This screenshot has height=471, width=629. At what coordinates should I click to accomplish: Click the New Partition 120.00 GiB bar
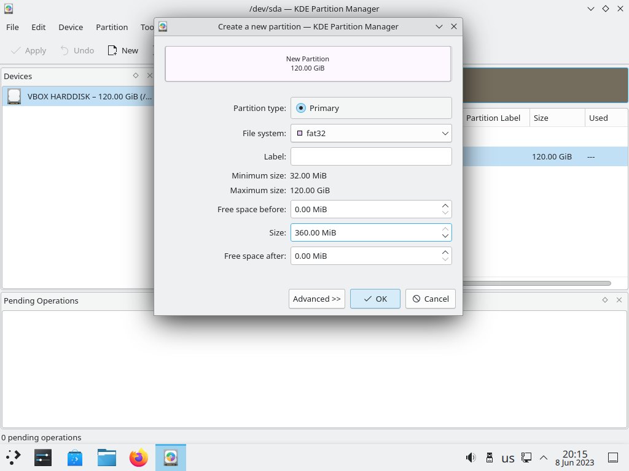click(308, 64)
